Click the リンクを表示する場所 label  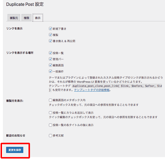[x=20, y=53]
